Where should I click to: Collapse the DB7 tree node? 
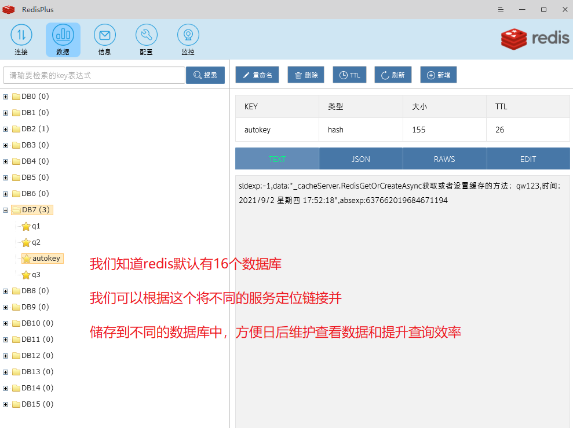5,210
